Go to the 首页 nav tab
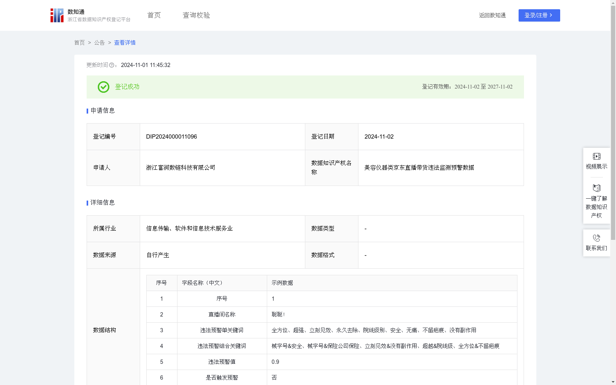The width and height of the screenshot is (616, 385). [x=154, y=15]
